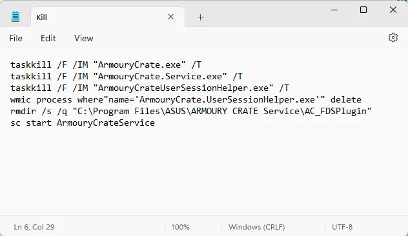Click the Ln 6, Col 29 indicator

[x=34, y=227]
